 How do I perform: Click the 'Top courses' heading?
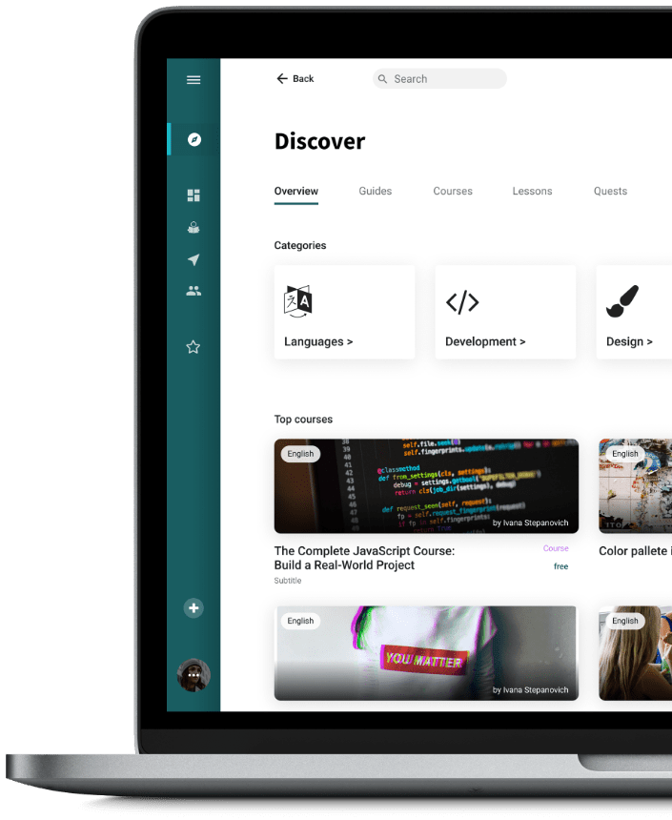(x=303, y=420)
